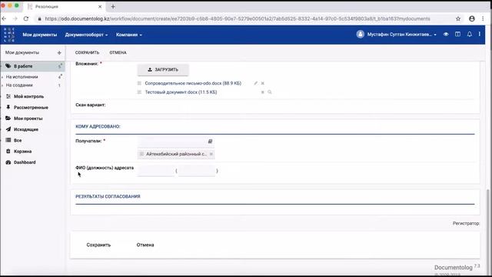This screenshot has width=492, height=277.
Task: Open Сопроводительное письмо-odo.docx attachment
Action: coord(193,83)
